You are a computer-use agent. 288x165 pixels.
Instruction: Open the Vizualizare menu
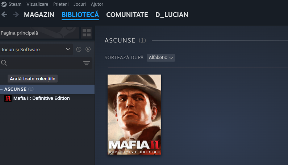point(37,4)
